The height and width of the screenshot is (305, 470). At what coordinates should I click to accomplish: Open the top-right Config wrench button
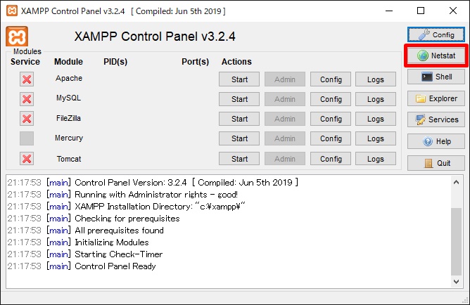[436, 34]
